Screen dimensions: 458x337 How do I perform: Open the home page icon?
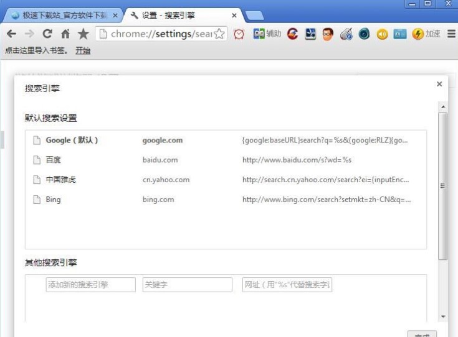click(x=65, y=34)
